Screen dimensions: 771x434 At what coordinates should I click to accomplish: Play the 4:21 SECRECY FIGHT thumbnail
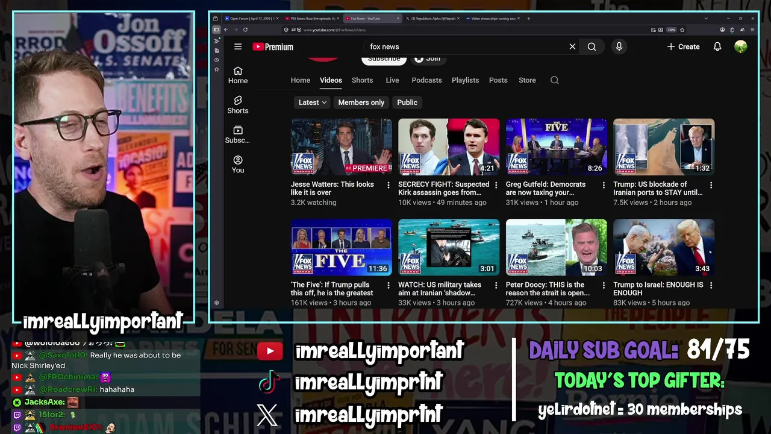[x=449, y=146]
